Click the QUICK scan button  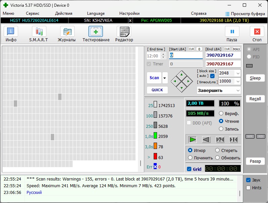point(157,90)
